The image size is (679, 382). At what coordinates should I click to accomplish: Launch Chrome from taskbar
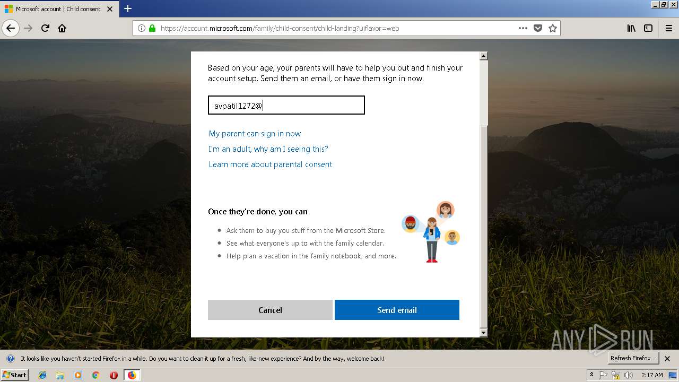95,375
